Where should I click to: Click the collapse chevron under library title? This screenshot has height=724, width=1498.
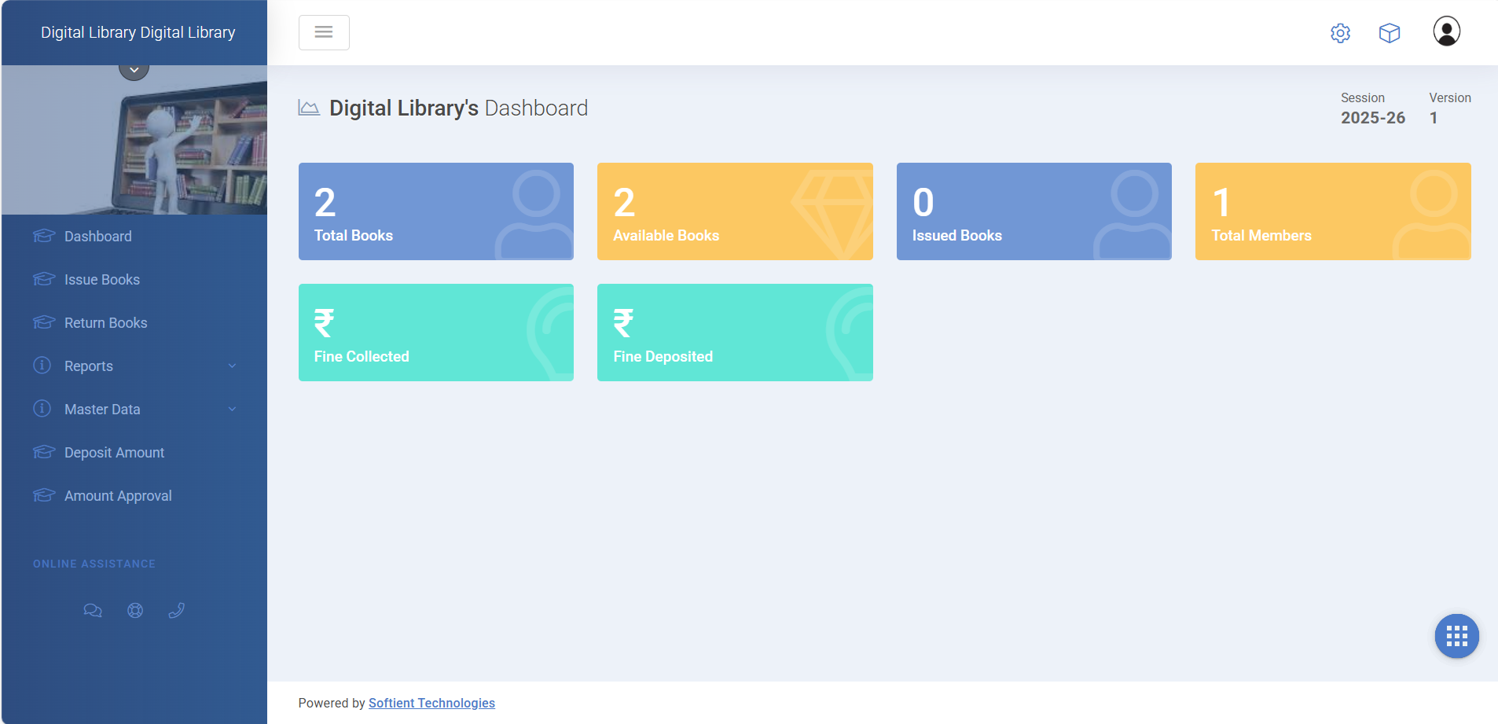[x=134, y=69]
